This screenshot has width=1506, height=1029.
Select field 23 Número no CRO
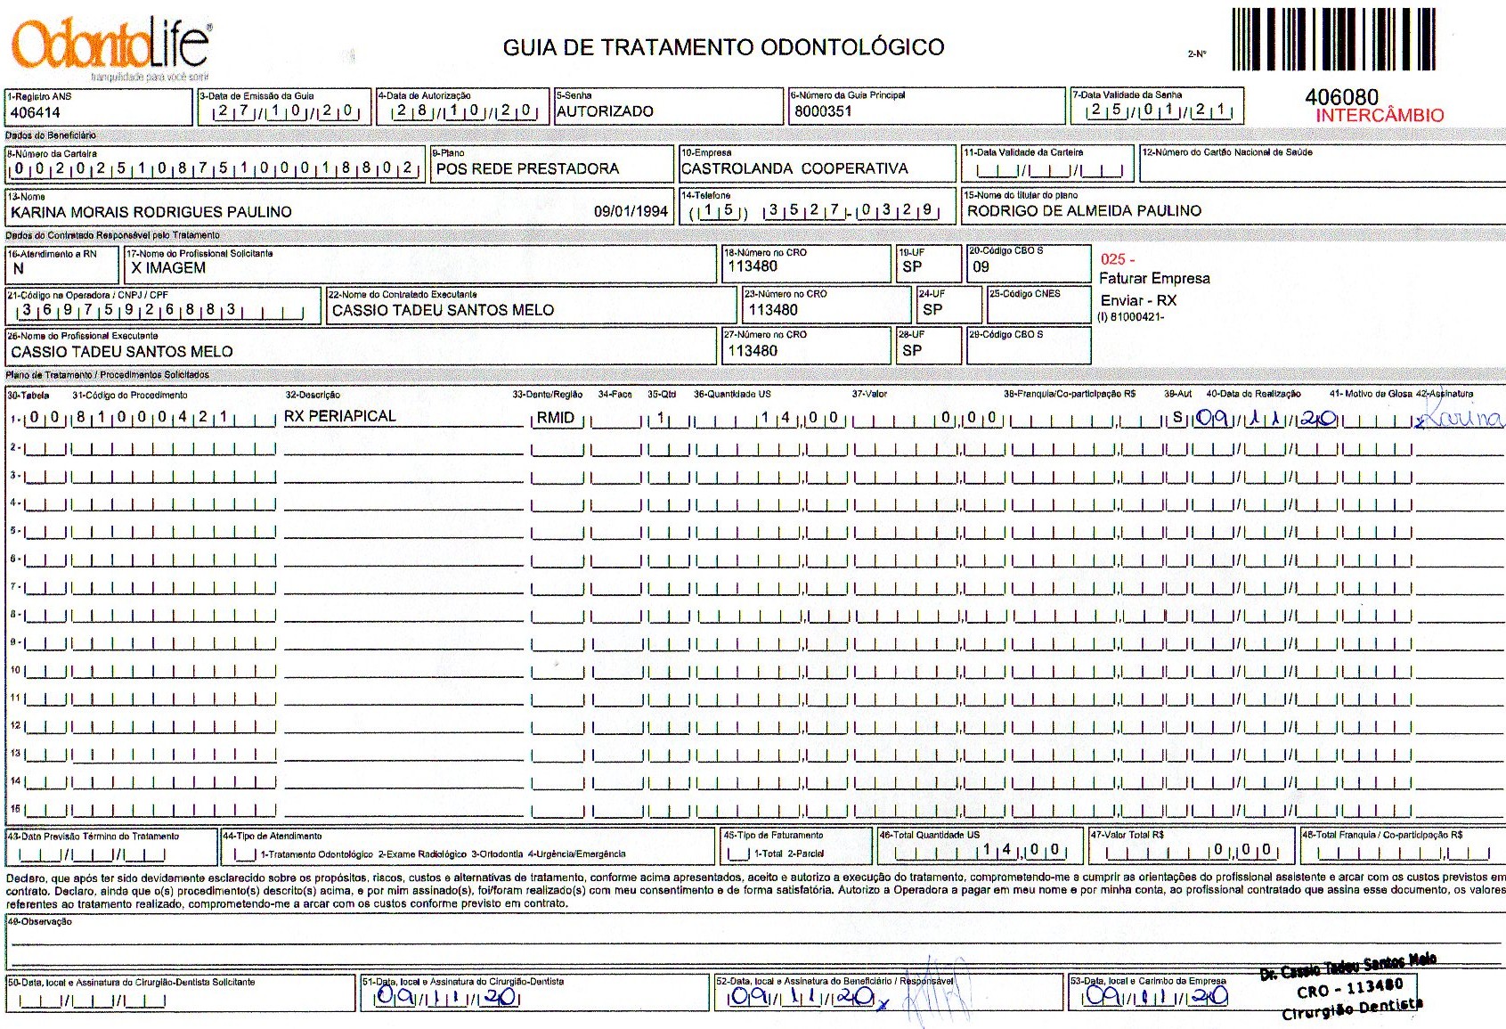click(826, 305)
